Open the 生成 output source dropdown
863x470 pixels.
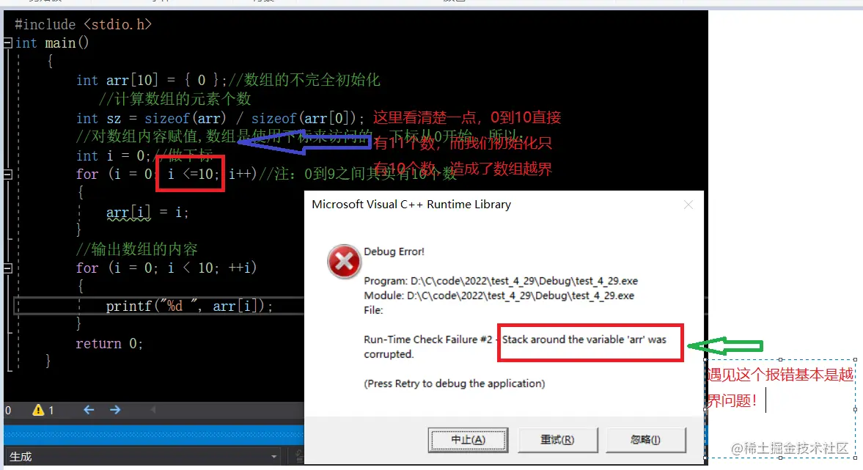click(273, 457)
